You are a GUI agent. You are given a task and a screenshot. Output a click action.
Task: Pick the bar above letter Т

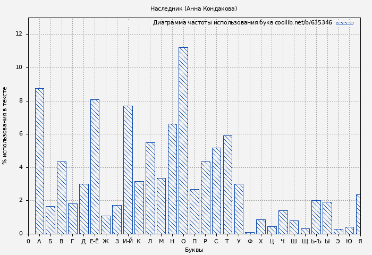point(227,185)
